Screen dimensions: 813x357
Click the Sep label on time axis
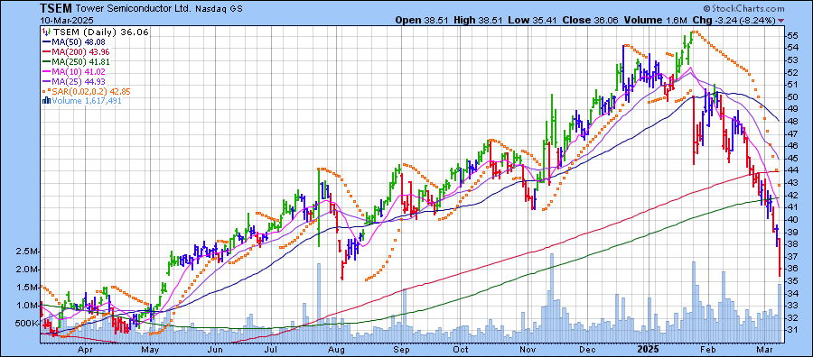(402, 349)
